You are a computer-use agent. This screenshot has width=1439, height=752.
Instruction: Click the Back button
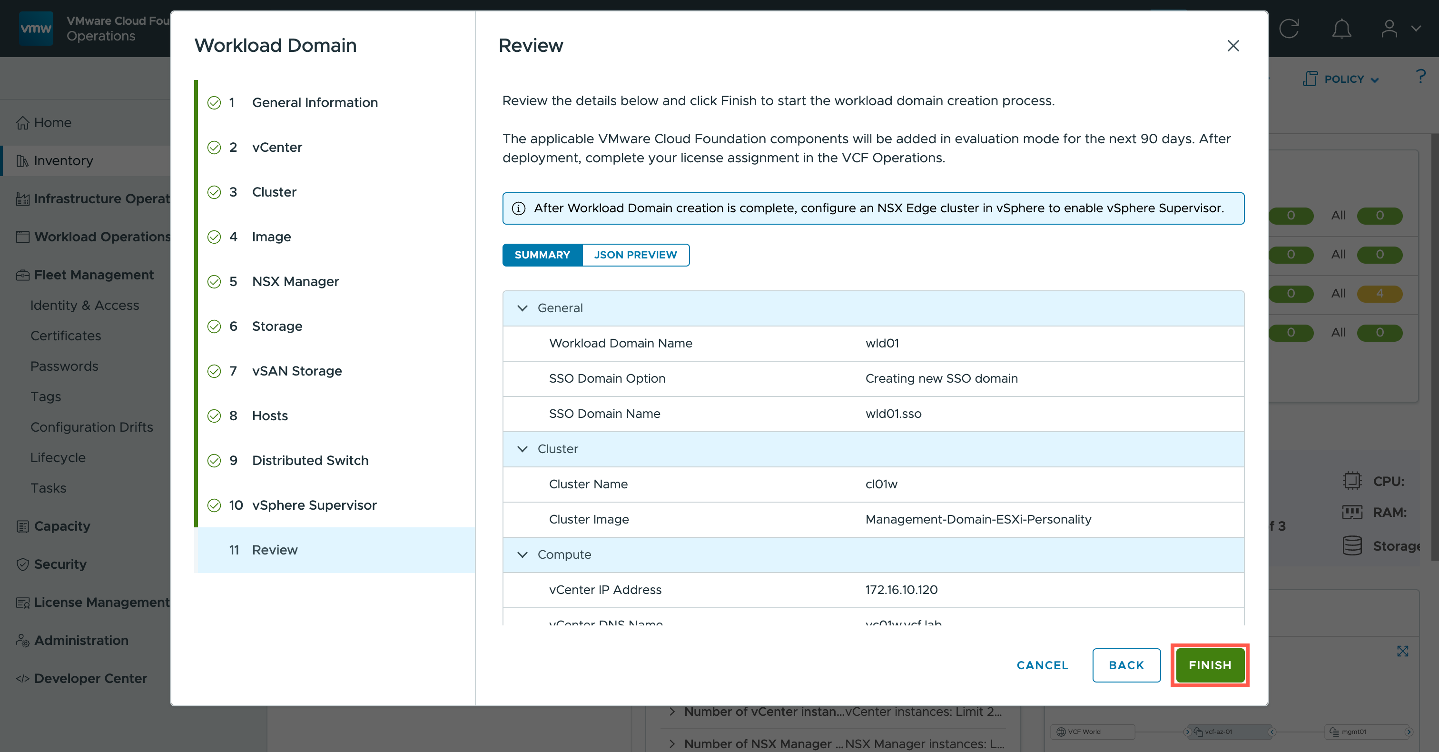tap(1126, 665)
